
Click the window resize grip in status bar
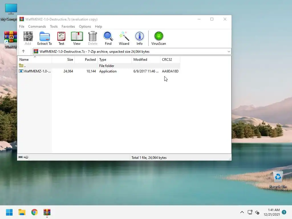pyautogui.click(x=230, y=159)
